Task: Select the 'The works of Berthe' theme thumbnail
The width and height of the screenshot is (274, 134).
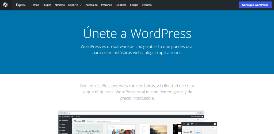Action: click(x=89, y=129)
